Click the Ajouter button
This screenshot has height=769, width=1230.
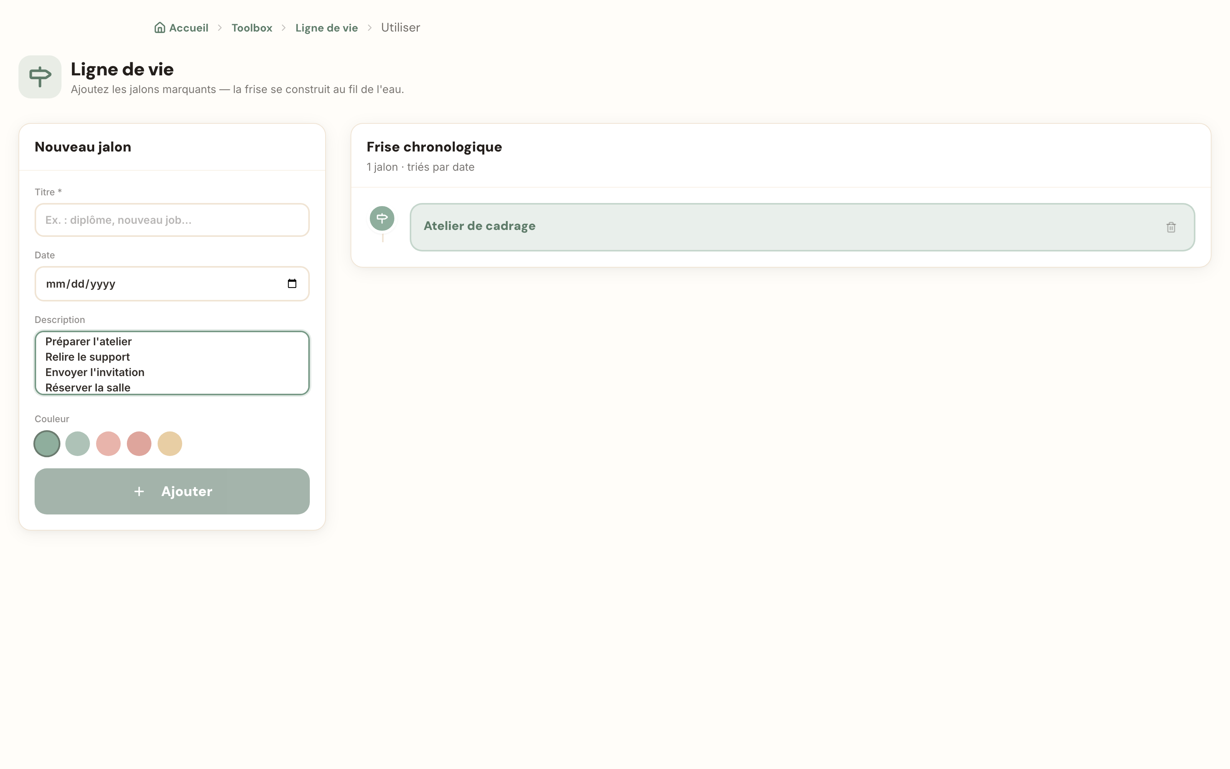pos(172,491)
